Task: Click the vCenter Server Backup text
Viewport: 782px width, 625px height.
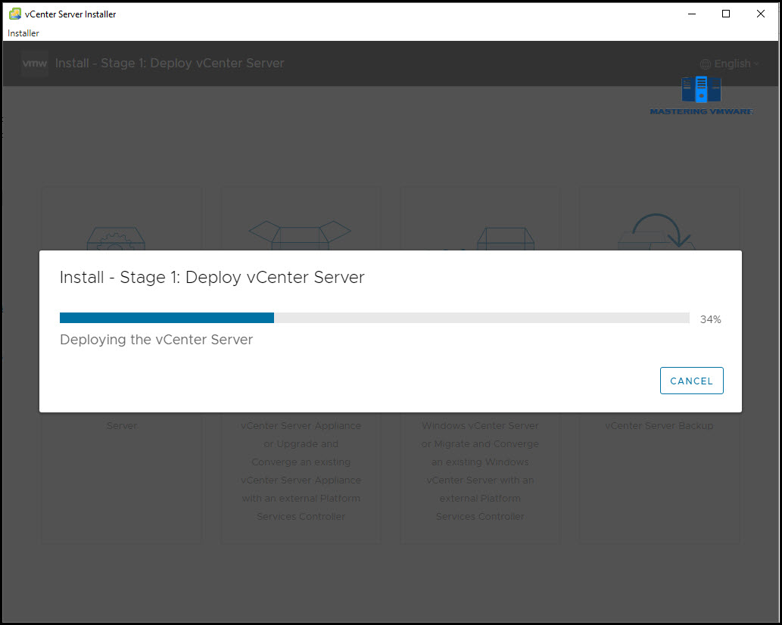Action: 659,426
